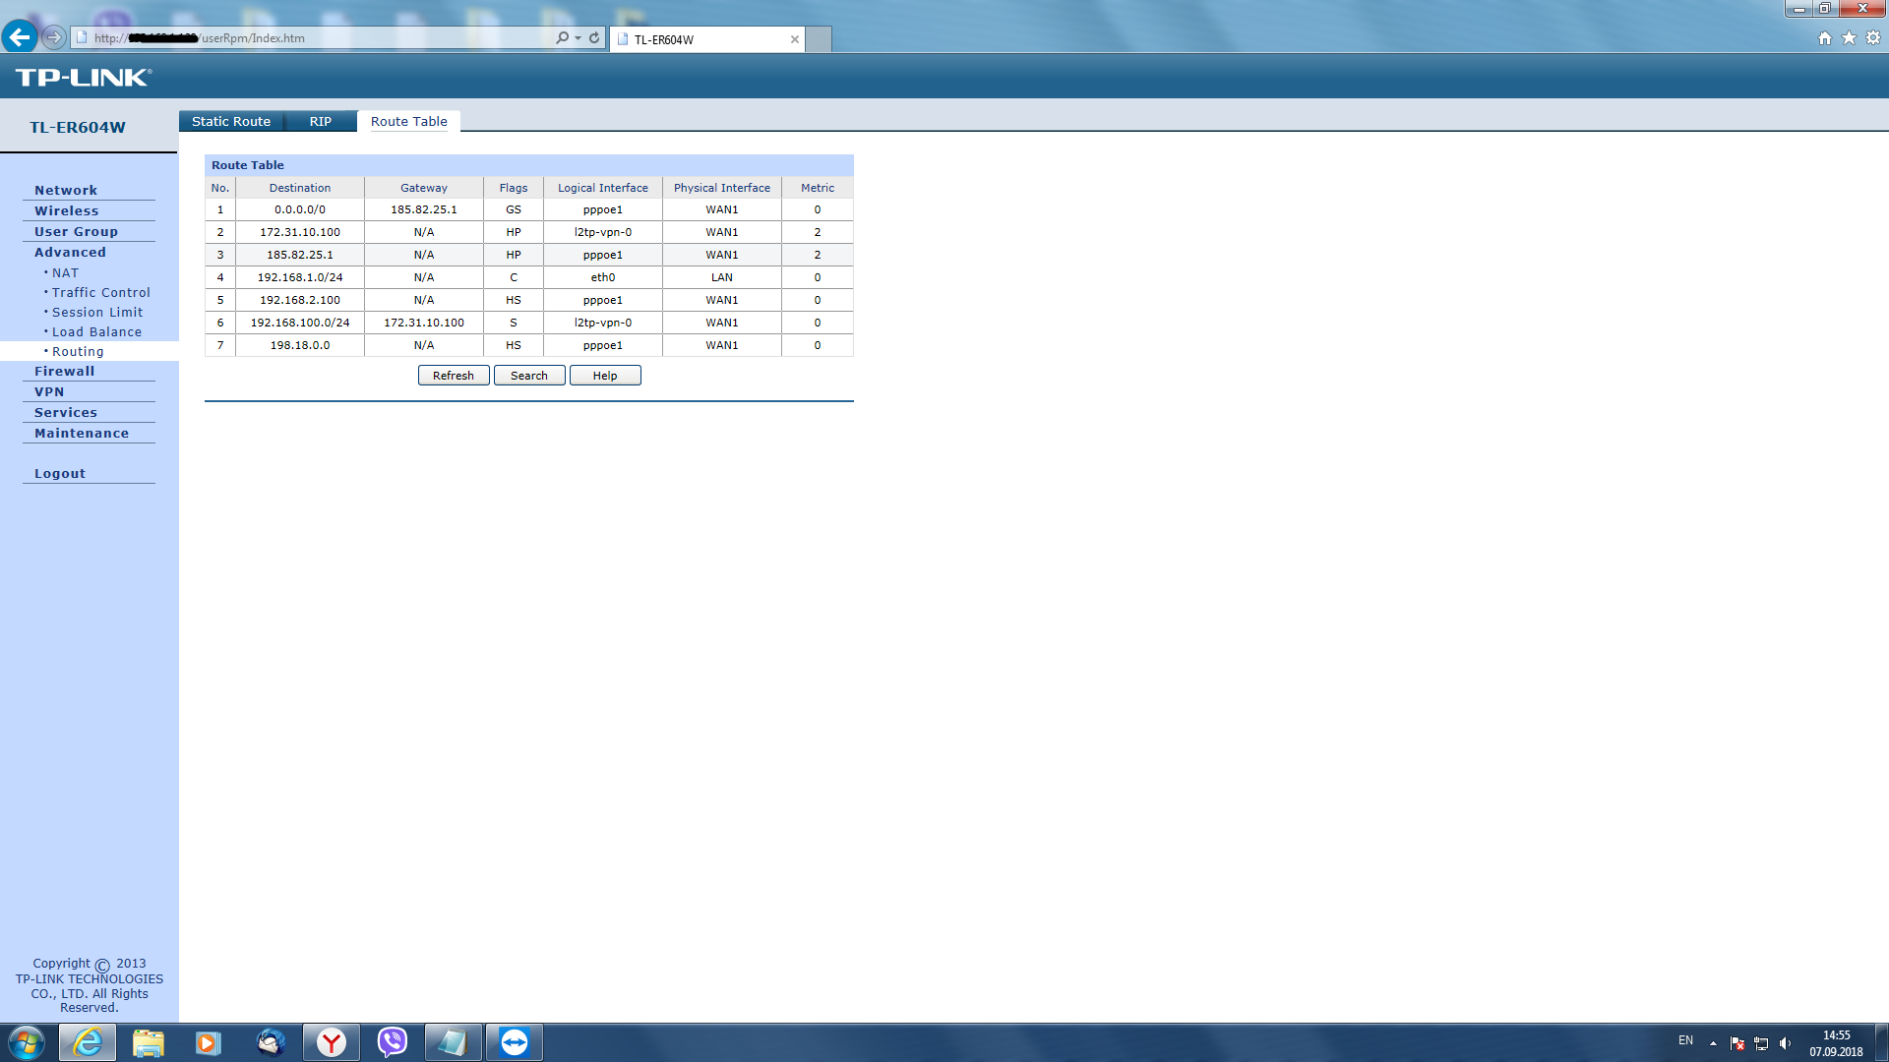This screenshot has height=1062, width=1889.
Task: Select the Routing submenu item
Action: (x=78, y=351)
